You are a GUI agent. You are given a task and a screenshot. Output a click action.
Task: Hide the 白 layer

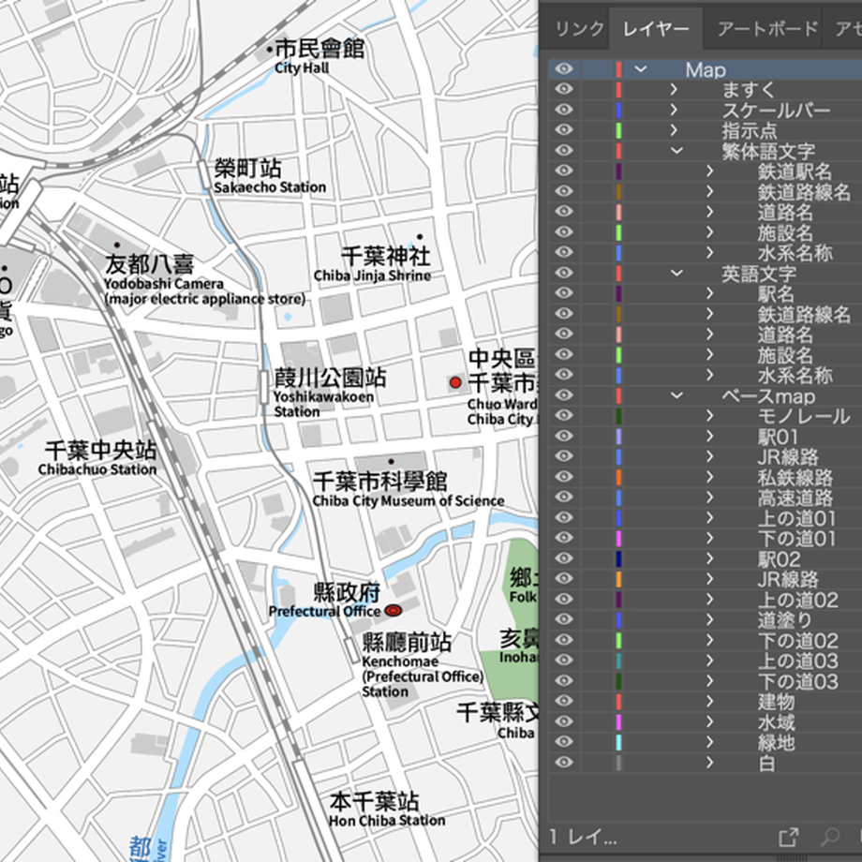tap(564, 762)
